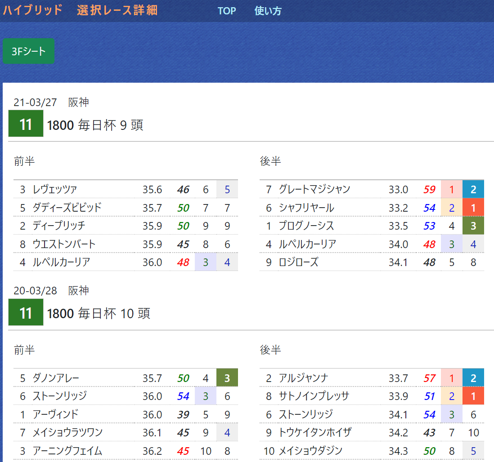Click the highlighted rank 3 in 前半 ルペルカーリア row
The height and width of the screenshot is (462, 494).
pyautogui.click(x=206, y=262)
